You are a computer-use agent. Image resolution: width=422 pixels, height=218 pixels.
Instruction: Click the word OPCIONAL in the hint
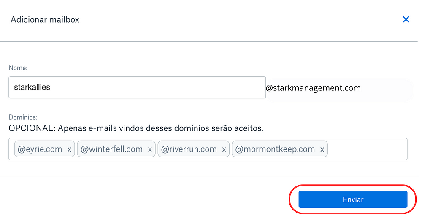click(32, 128)
